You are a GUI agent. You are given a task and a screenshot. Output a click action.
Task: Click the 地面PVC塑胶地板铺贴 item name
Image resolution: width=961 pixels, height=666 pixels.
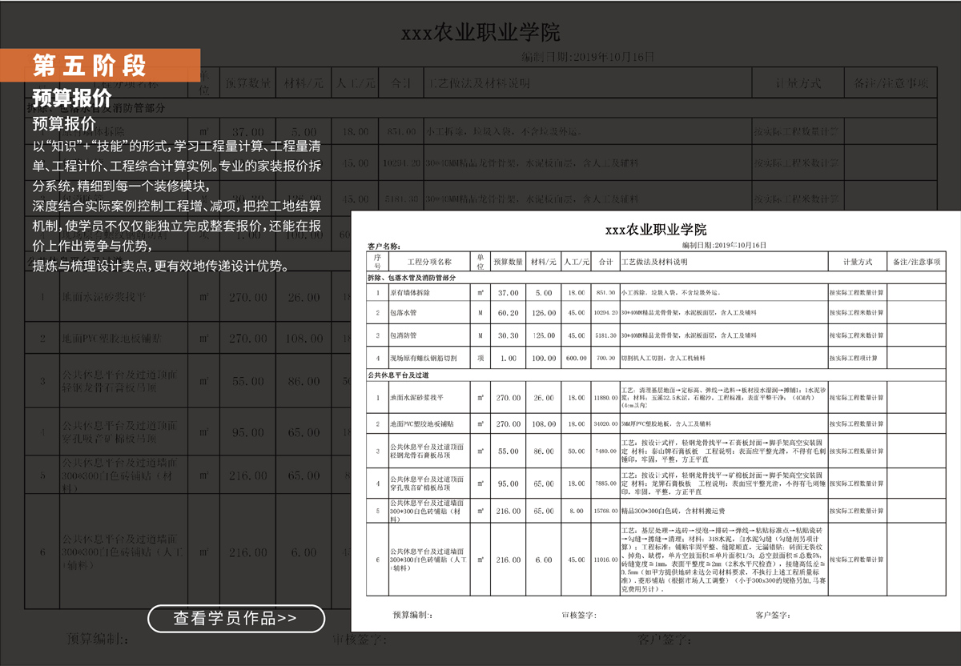click(423, 423)
